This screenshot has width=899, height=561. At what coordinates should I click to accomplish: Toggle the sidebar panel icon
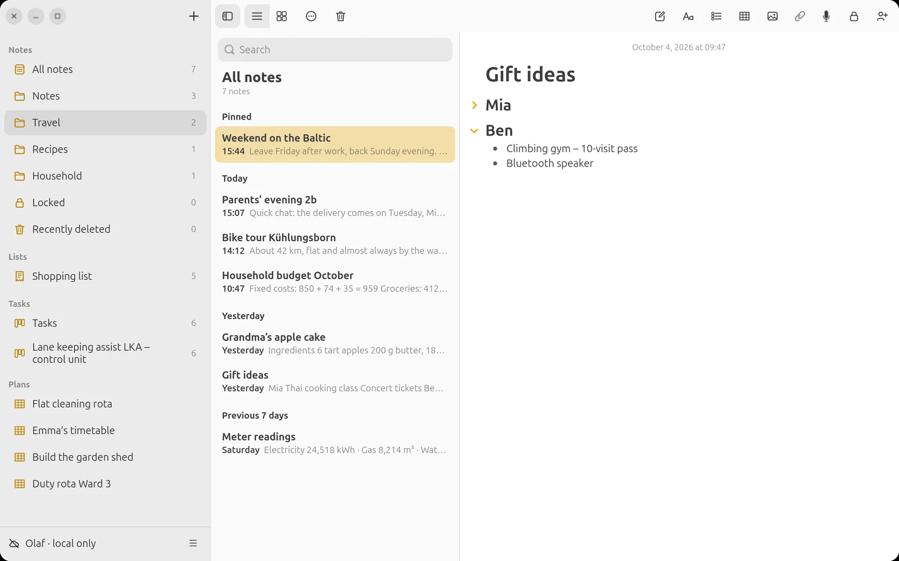(228, 16)
